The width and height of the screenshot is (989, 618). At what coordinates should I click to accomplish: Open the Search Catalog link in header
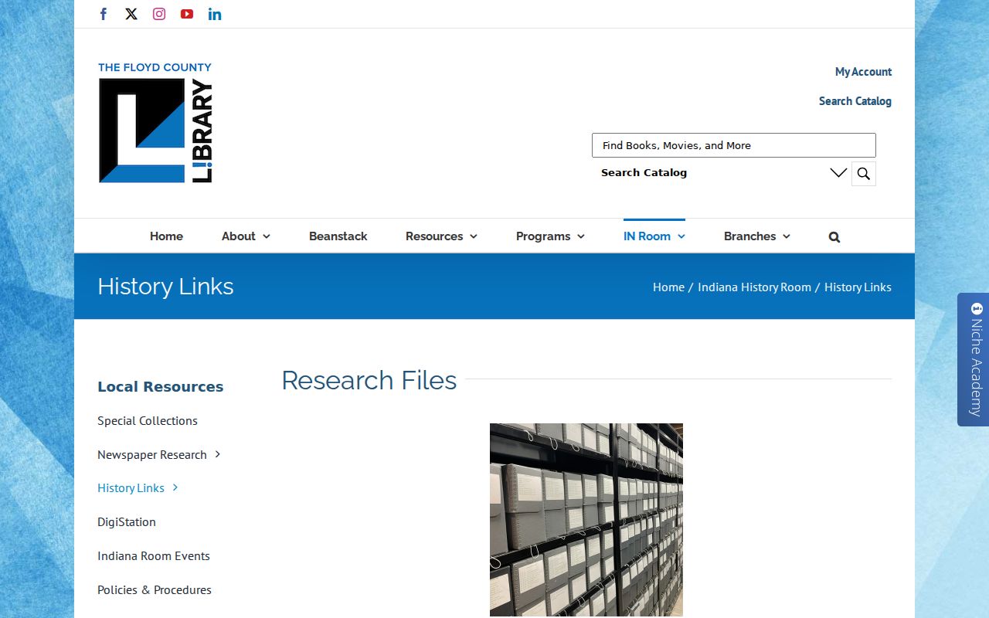coord(855,101)
